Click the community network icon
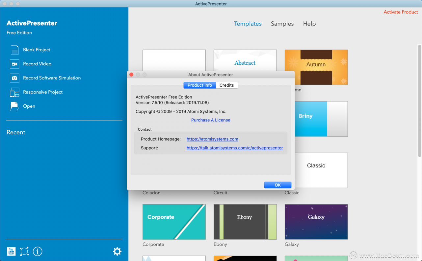 click(24, 251)
